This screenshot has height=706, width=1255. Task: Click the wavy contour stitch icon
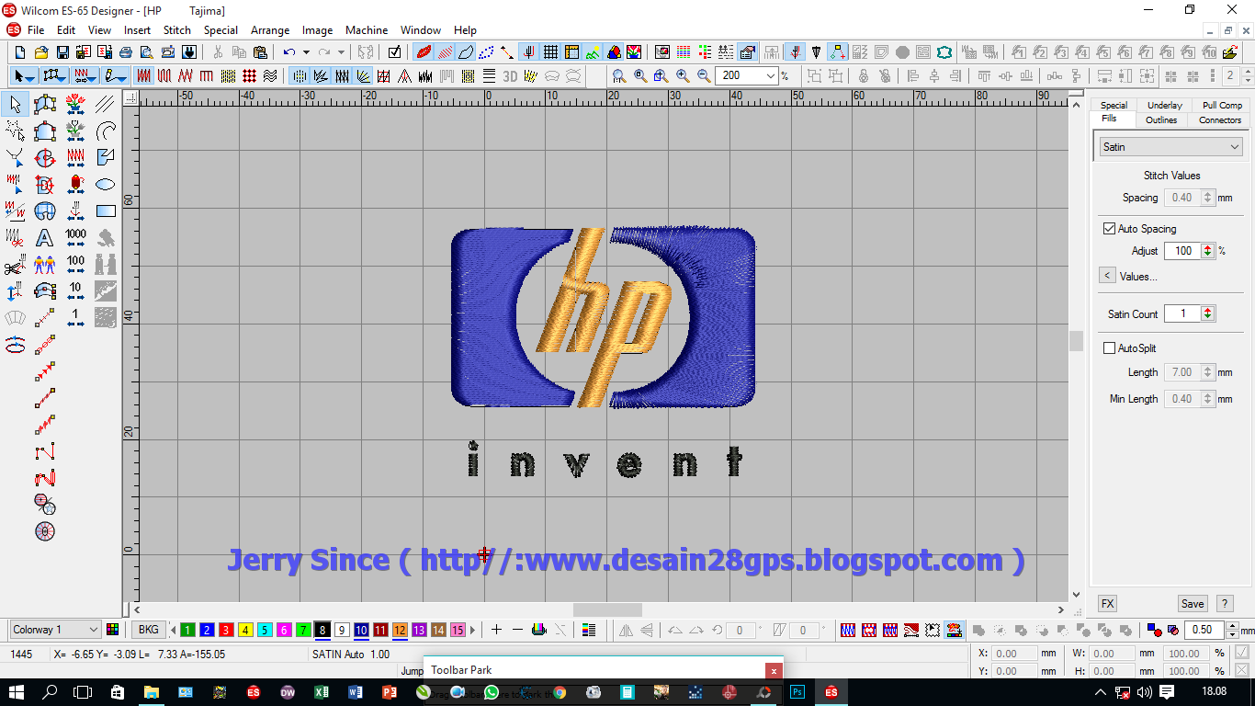click(x=270, y=75)
